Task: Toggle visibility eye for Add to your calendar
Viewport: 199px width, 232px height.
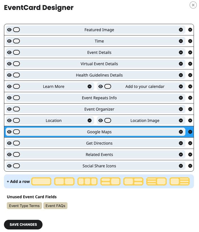Action: (101, 87)
